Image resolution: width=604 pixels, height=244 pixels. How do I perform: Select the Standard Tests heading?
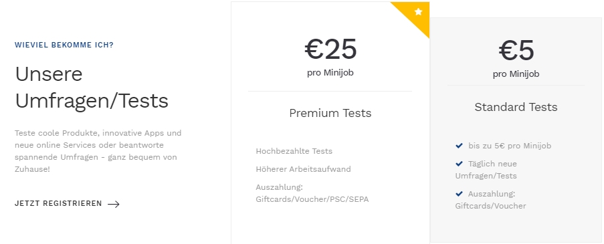pos(516,107)
